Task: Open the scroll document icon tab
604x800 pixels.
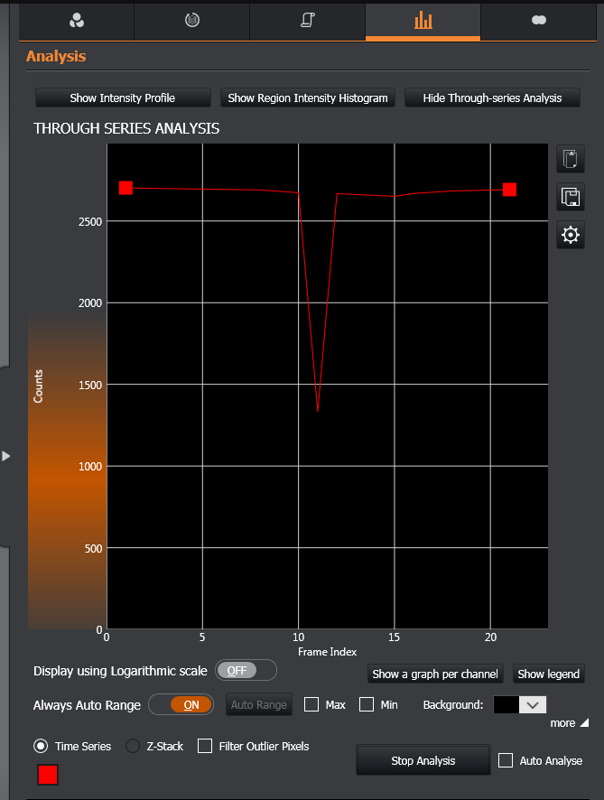Action: 307,20
